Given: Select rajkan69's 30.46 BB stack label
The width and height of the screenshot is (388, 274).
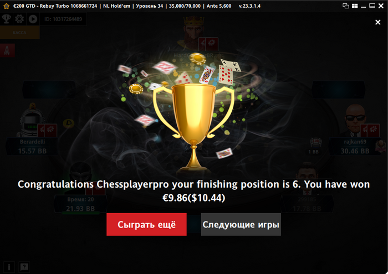Looking at the screenshot, I should coord(355,151).
